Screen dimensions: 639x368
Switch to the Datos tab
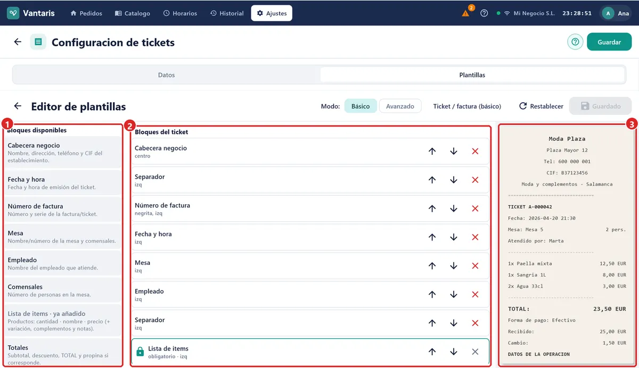click(167, 75)
